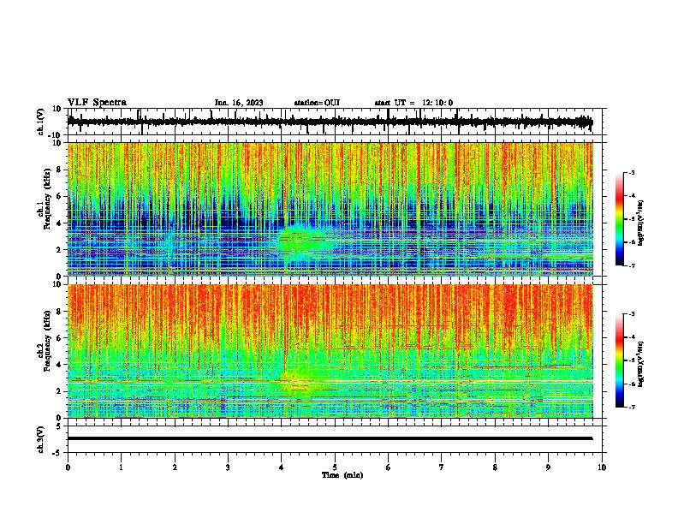Click the time-axis tick label "2"
The image size is (678, 524).
[175, 467]
